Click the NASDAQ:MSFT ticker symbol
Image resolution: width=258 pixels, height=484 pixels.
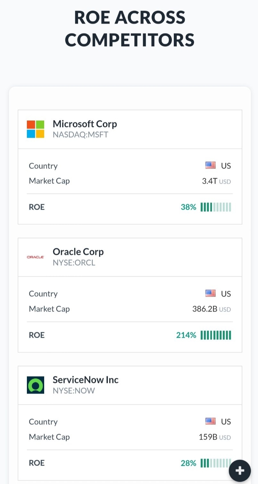(x=80, y=134)
